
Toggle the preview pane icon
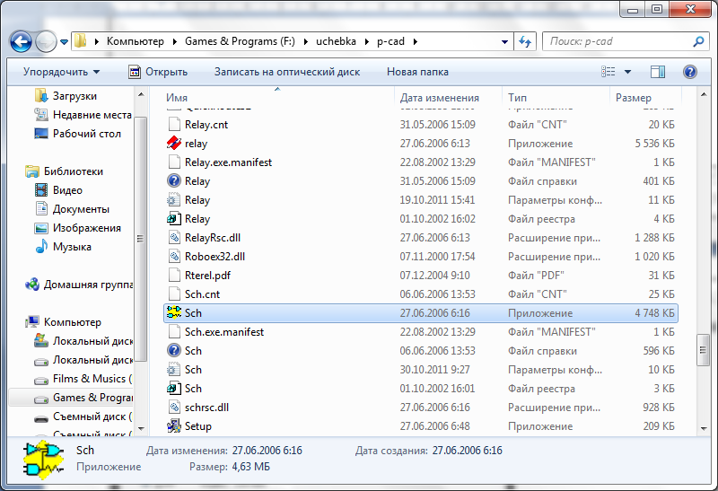(x=658, y=72)
